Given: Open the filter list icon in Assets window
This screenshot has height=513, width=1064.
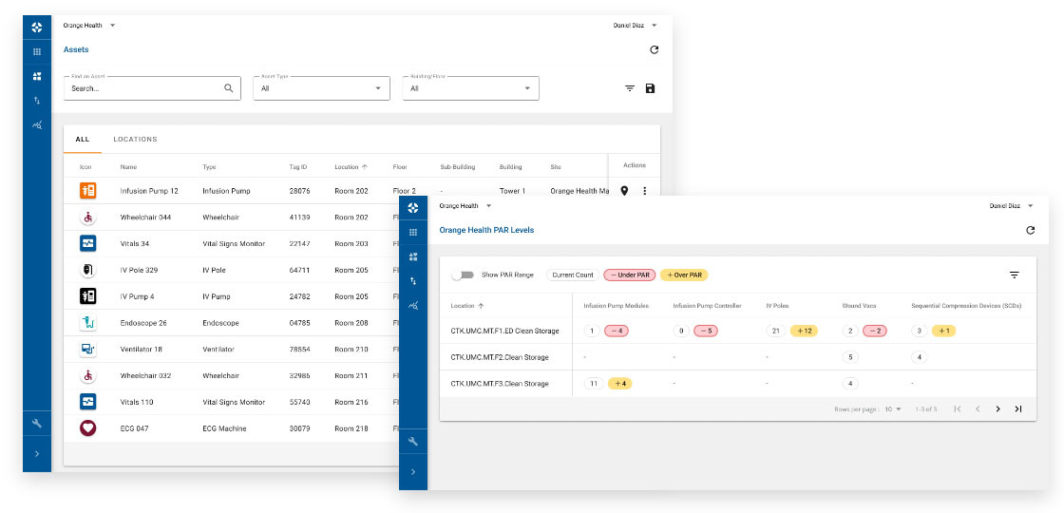Looking at the screenshot, I should click(630, 88).
